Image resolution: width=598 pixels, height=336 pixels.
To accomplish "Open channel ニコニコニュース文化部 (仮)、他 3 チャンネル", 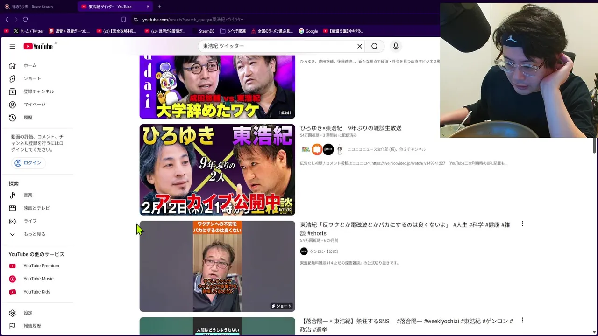I will point(386,149).
